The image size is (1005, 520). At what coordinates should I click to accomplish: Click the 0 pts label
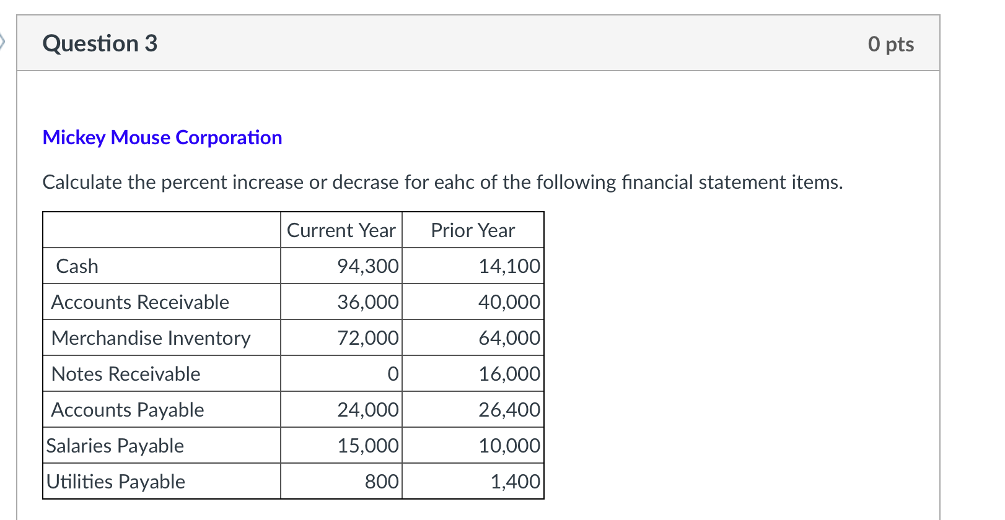[x=890, y=44]
